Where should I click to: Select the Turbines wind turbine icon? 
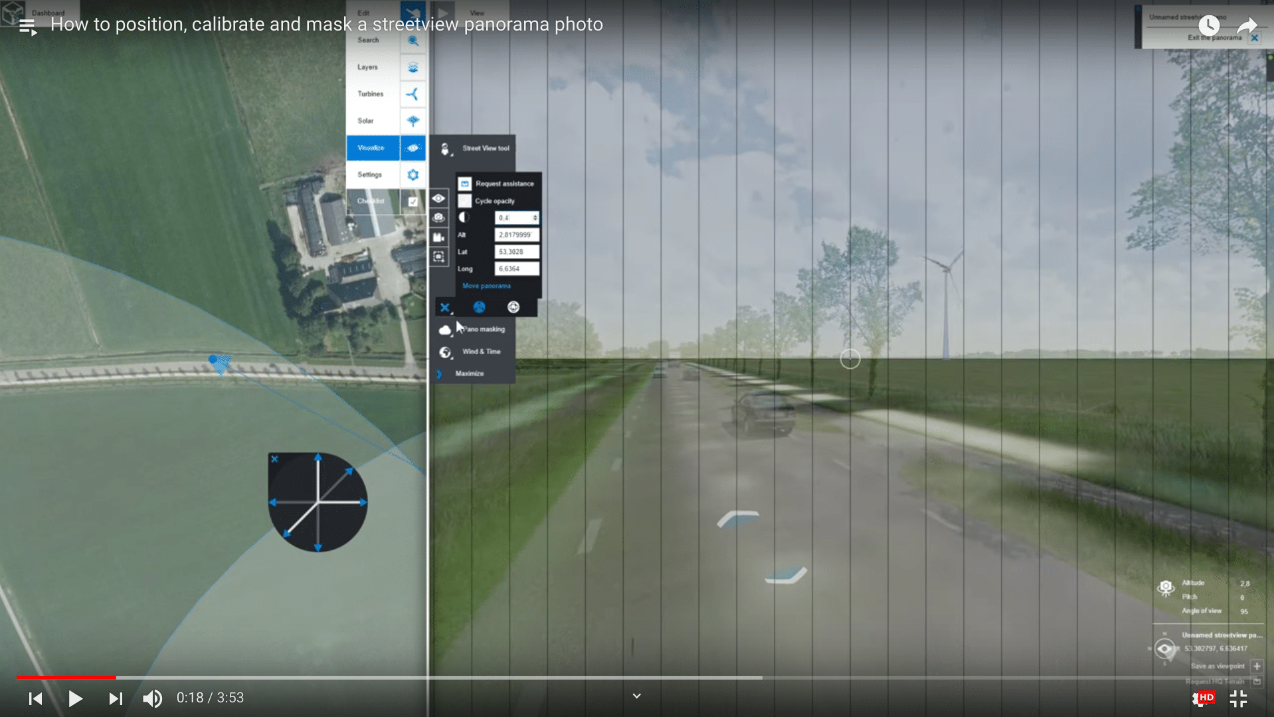(412, 94)
